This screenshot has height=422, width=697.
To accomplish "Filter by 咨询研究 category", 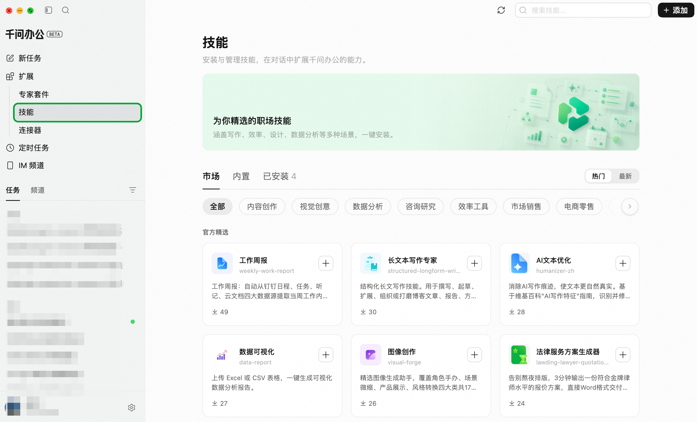I will pos(420,206).
